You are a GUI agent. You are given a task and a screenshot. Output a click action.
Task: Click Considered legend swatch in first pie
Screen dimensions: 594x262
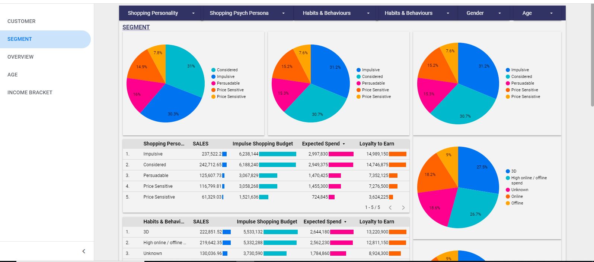click(x=213, y=70)
